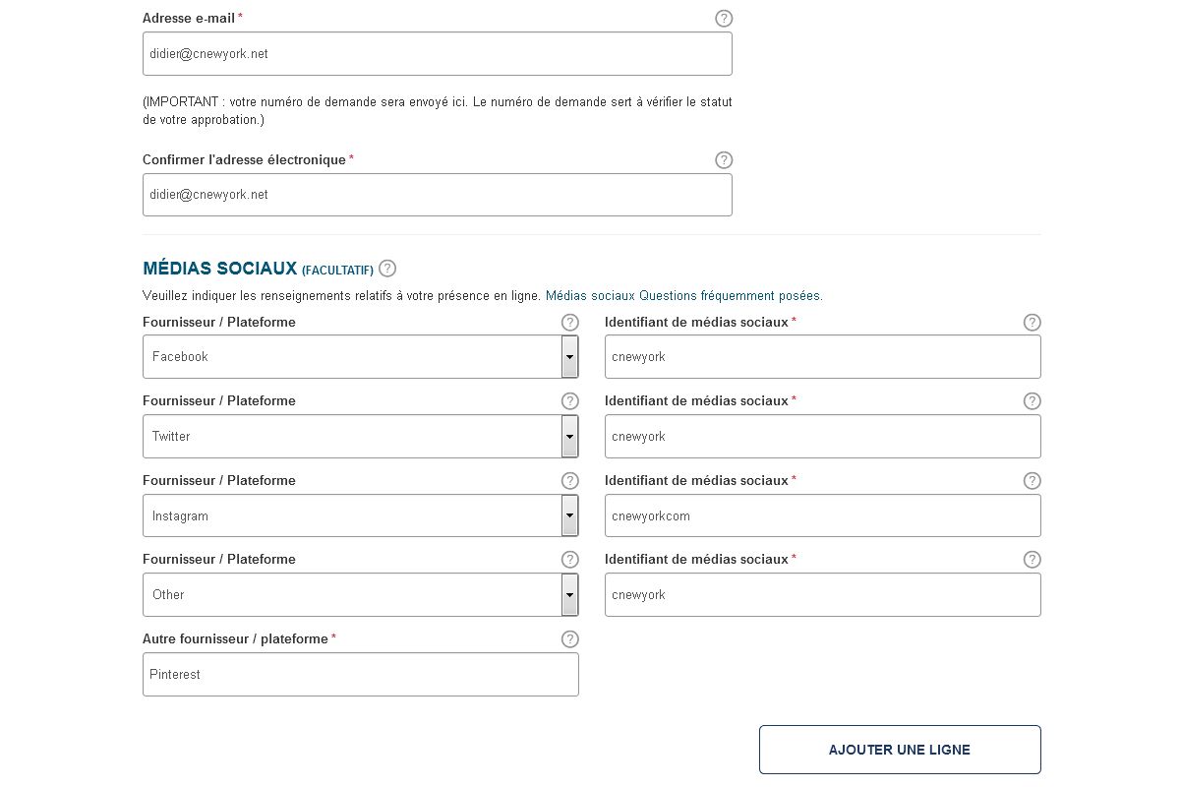Click help icon beside Autre fournisseur / plateforme
The image size is (1180, 787).
tap(569, 638)
